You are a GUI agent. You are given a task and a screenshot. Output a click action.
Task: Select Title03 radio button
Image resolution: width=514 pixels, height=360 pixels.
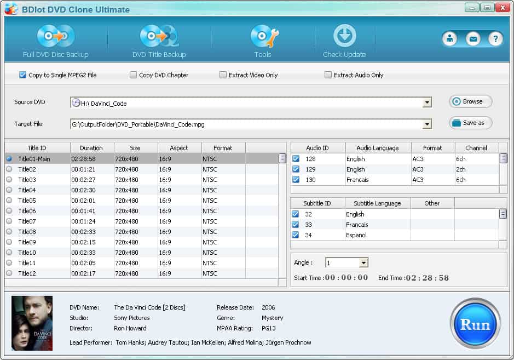(9, 180)
